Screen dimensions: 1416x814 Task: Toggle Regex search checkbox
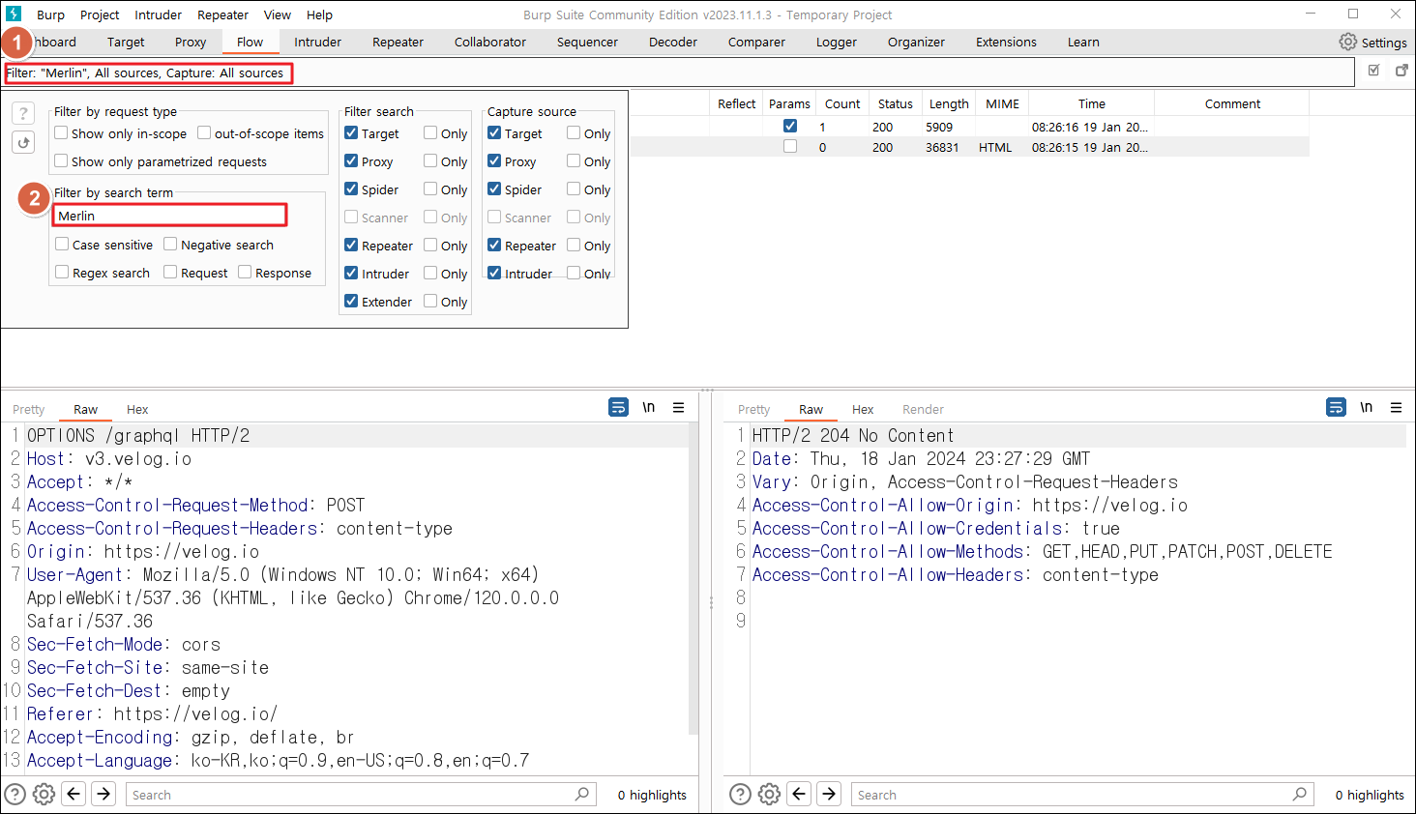[x=62, y=272]
